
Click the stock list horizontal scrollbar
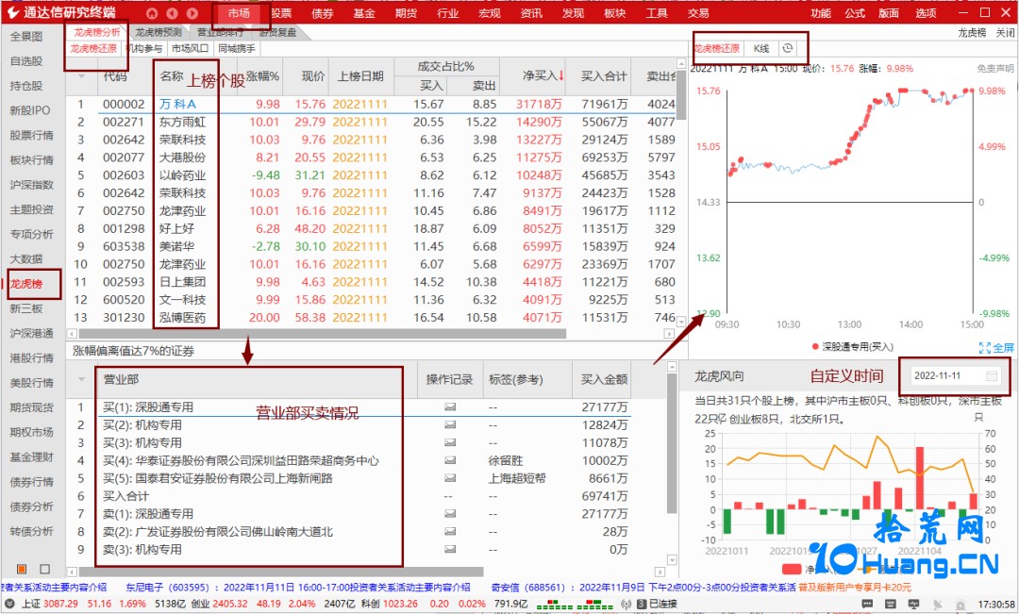click(323, 333)
